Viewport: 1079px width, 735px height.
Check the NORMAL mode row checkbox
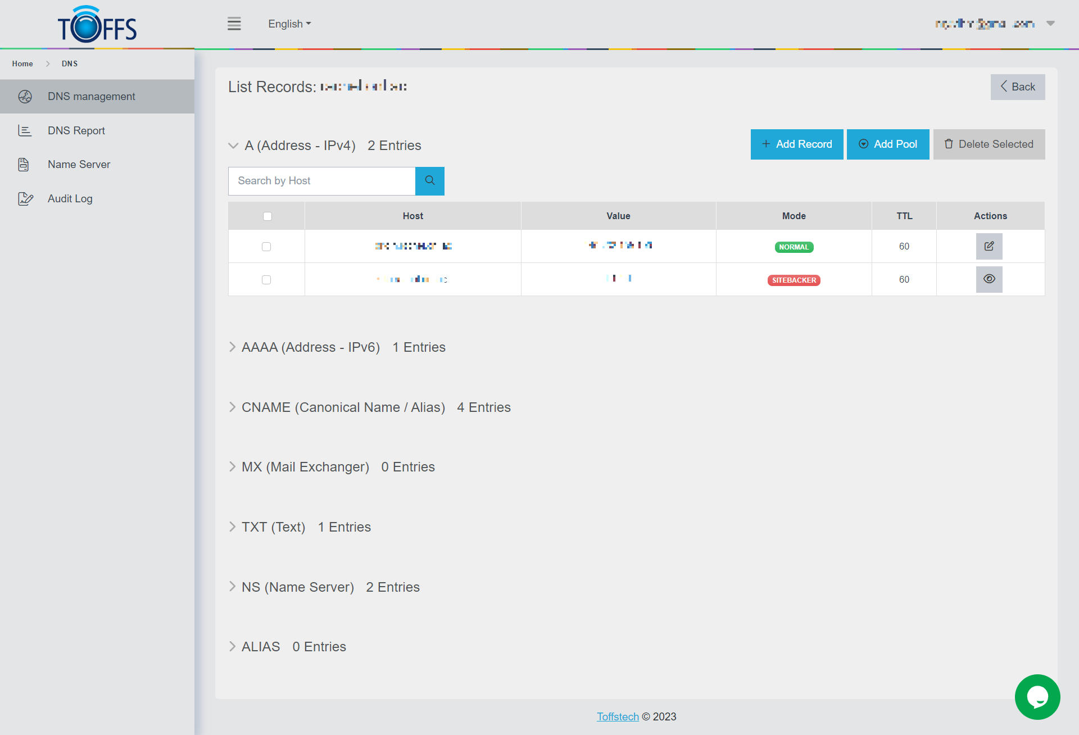click(266, 247)
